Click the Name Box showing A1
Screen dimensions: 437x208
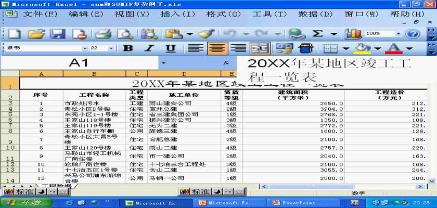click(79, 63)
